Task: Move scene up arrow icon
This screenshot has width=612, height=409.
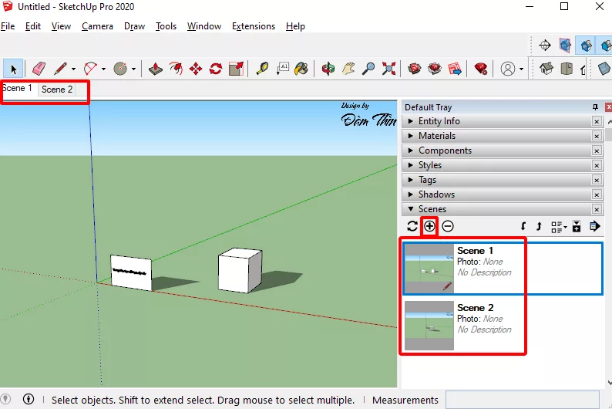Action: pyautogui.click(x=539, y=227)
